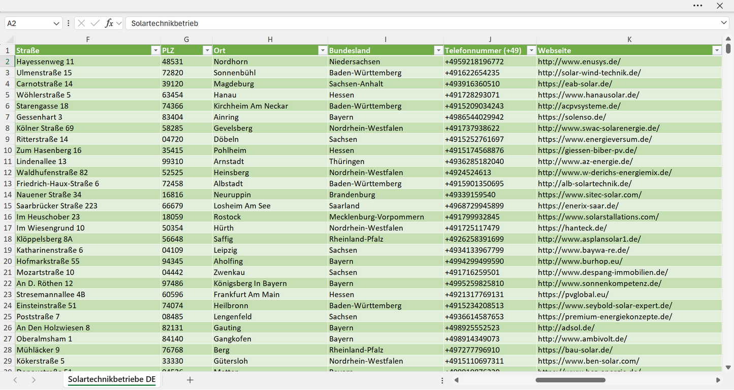Select the Ort cell Kirchheim Am Neckar

point(270,106)
